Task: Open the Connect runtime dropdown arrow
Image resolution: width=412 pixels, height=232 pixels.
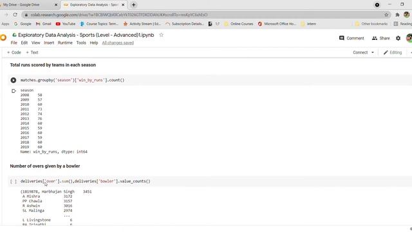Action: pos(373,53)
